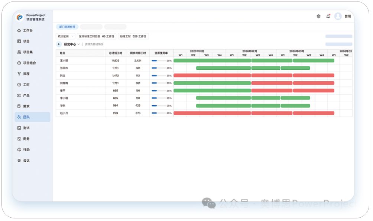Click 王小明 green January Gantt bar
The width and height of the screenshot is (373, 221).
click(x=212, y=60)
